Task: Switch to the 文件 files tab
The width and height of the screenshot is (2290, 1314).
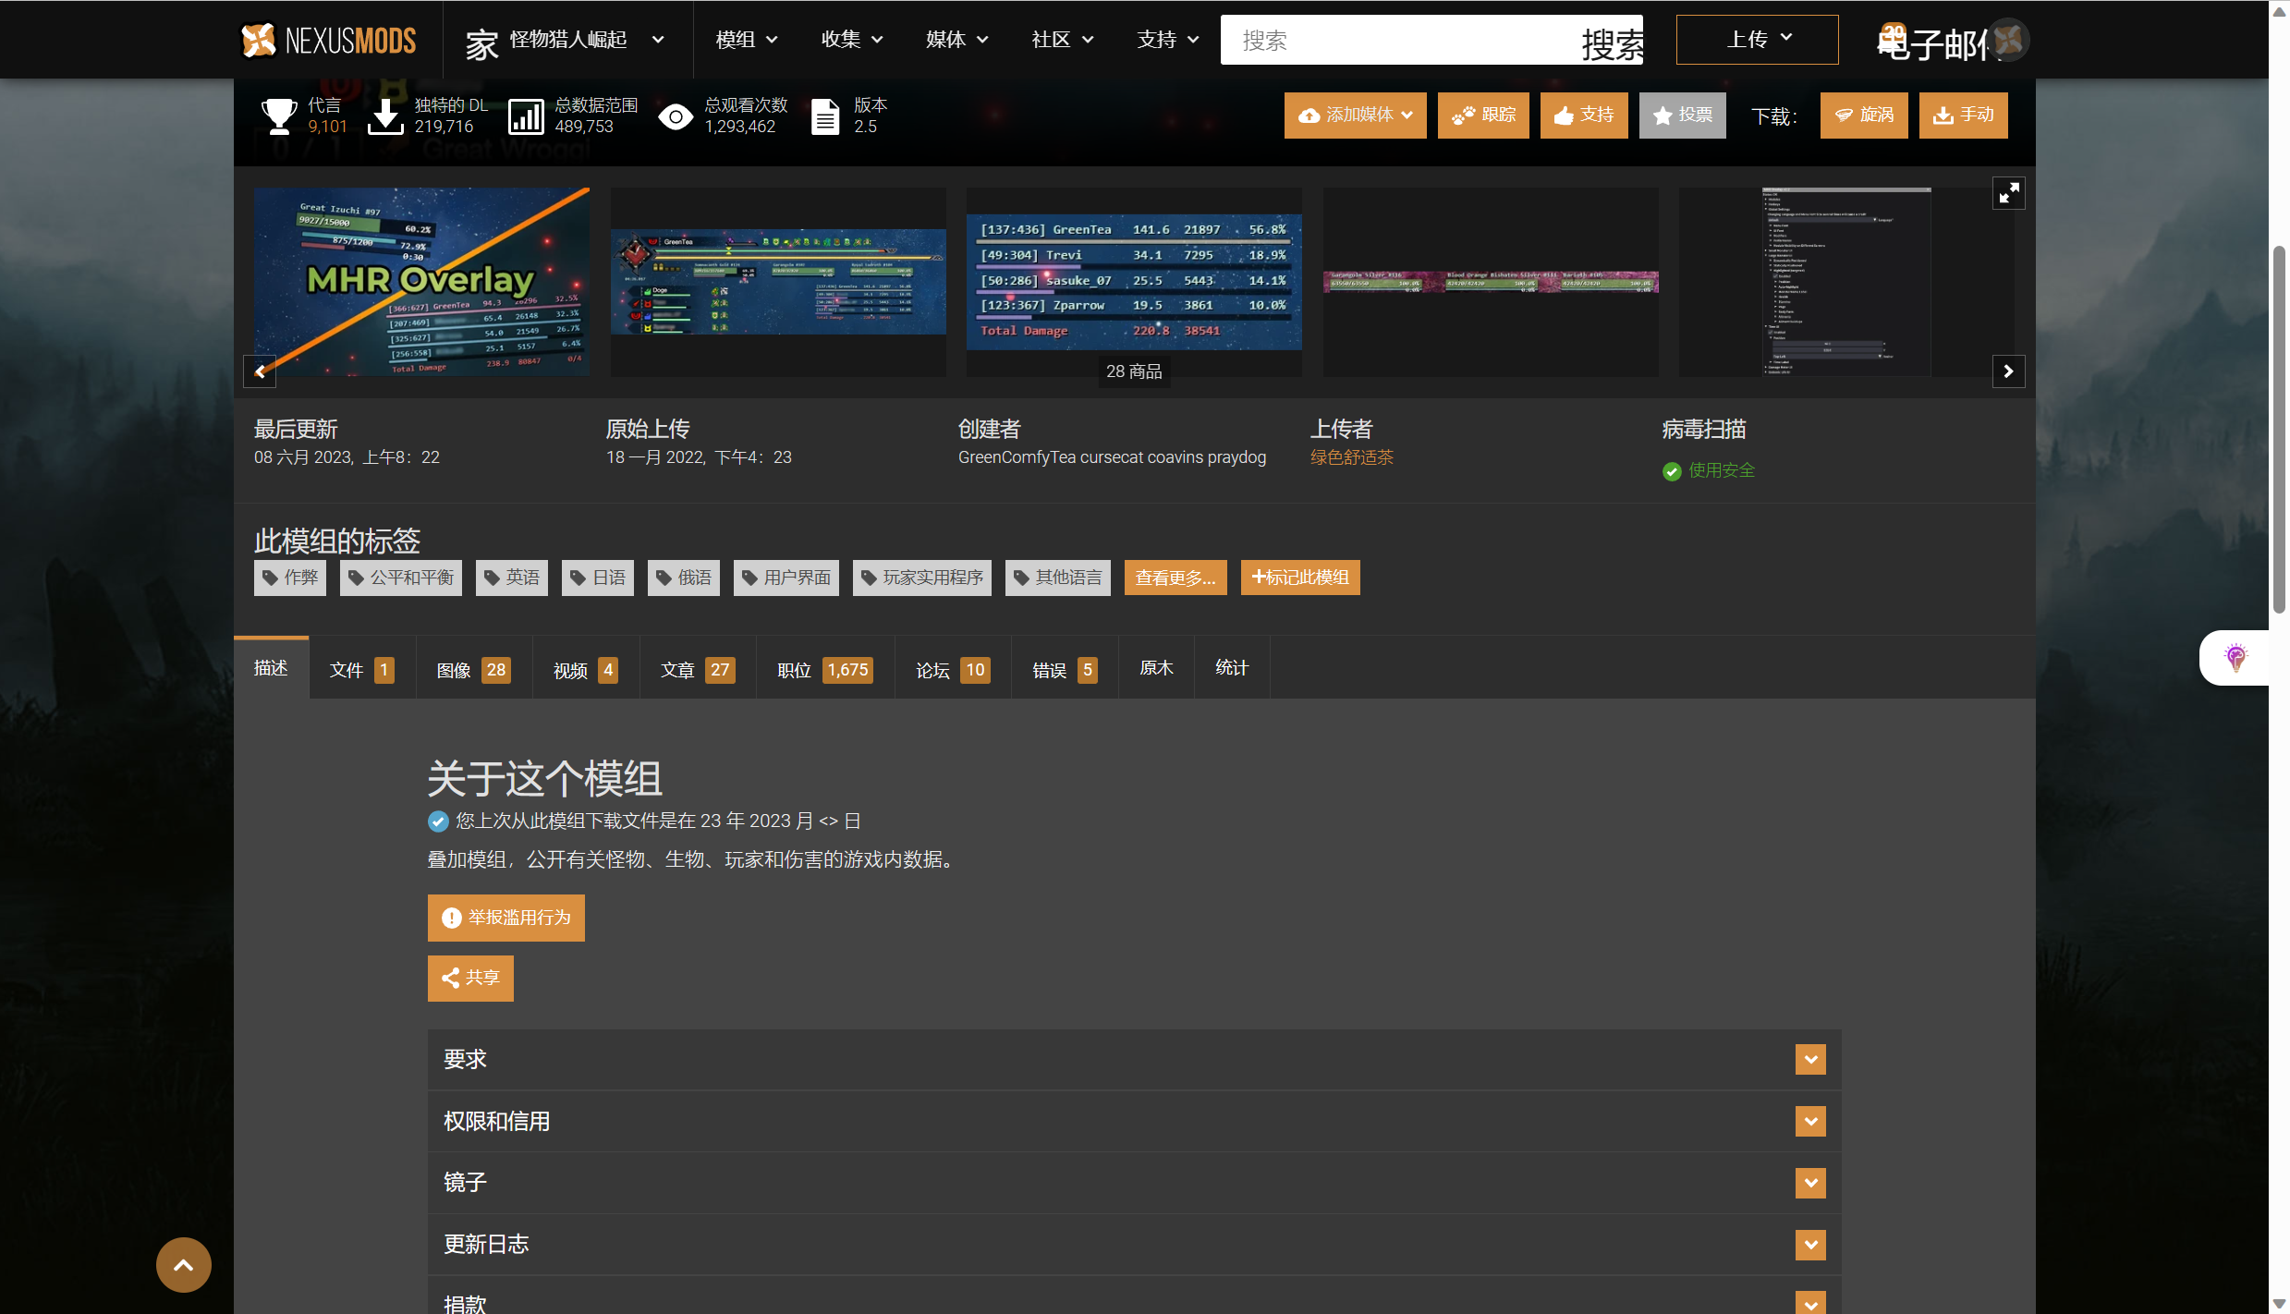Action: tap(361, 669)
